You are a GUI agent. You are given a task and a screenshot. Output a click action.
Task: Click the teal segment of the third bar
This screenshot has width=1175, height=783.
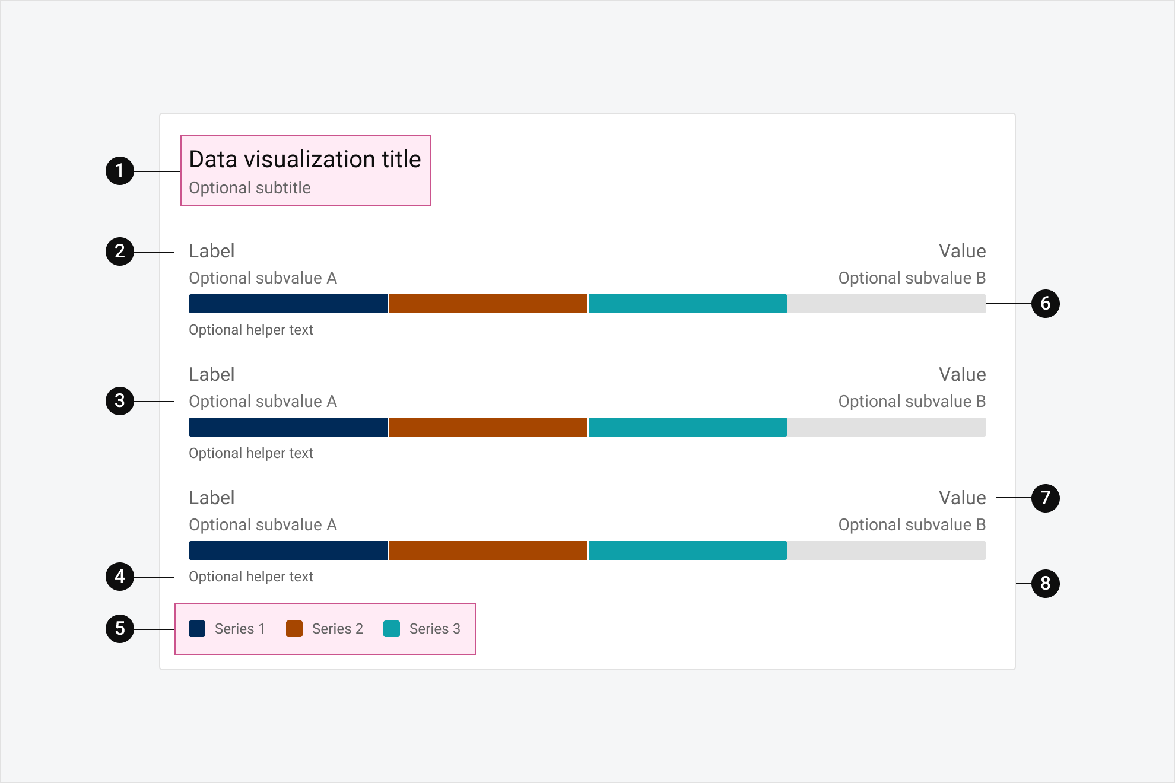[x=688, y=550]
